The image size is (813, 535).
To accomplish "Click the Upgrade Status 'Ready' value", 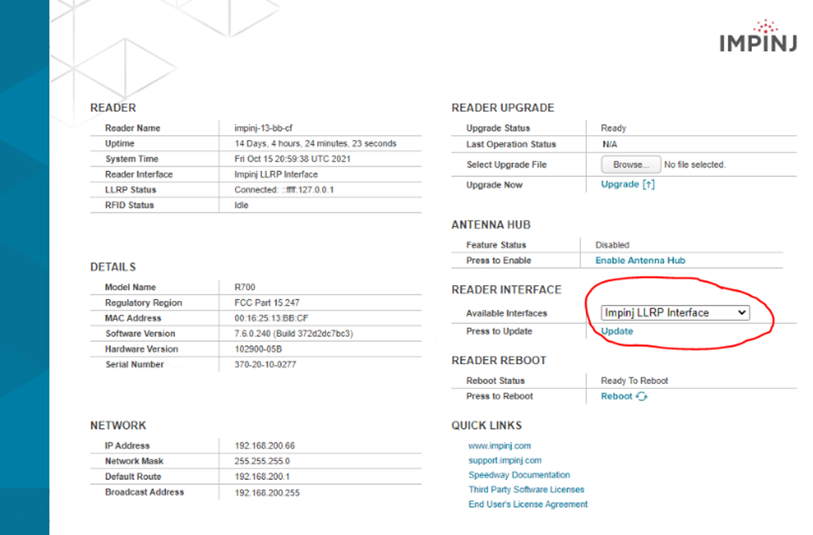I will pos(614,127).
